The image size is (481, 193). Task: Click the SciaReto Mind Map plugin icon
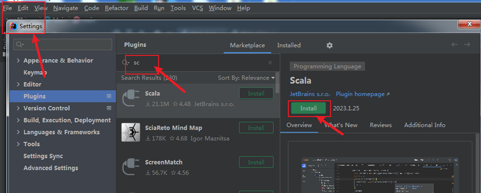click(x=131, y=133)
